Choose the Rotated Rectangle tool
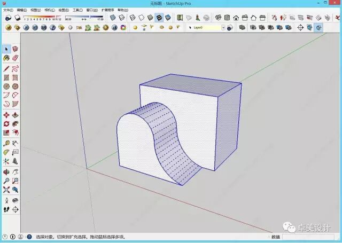342x243 pixels. coord(15,77)
